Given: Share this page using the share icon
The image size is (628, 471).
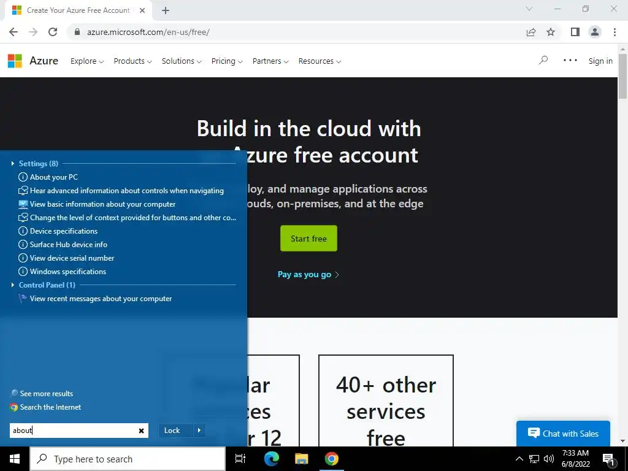Looking at the screenshot, I should (x=531, y=32).
